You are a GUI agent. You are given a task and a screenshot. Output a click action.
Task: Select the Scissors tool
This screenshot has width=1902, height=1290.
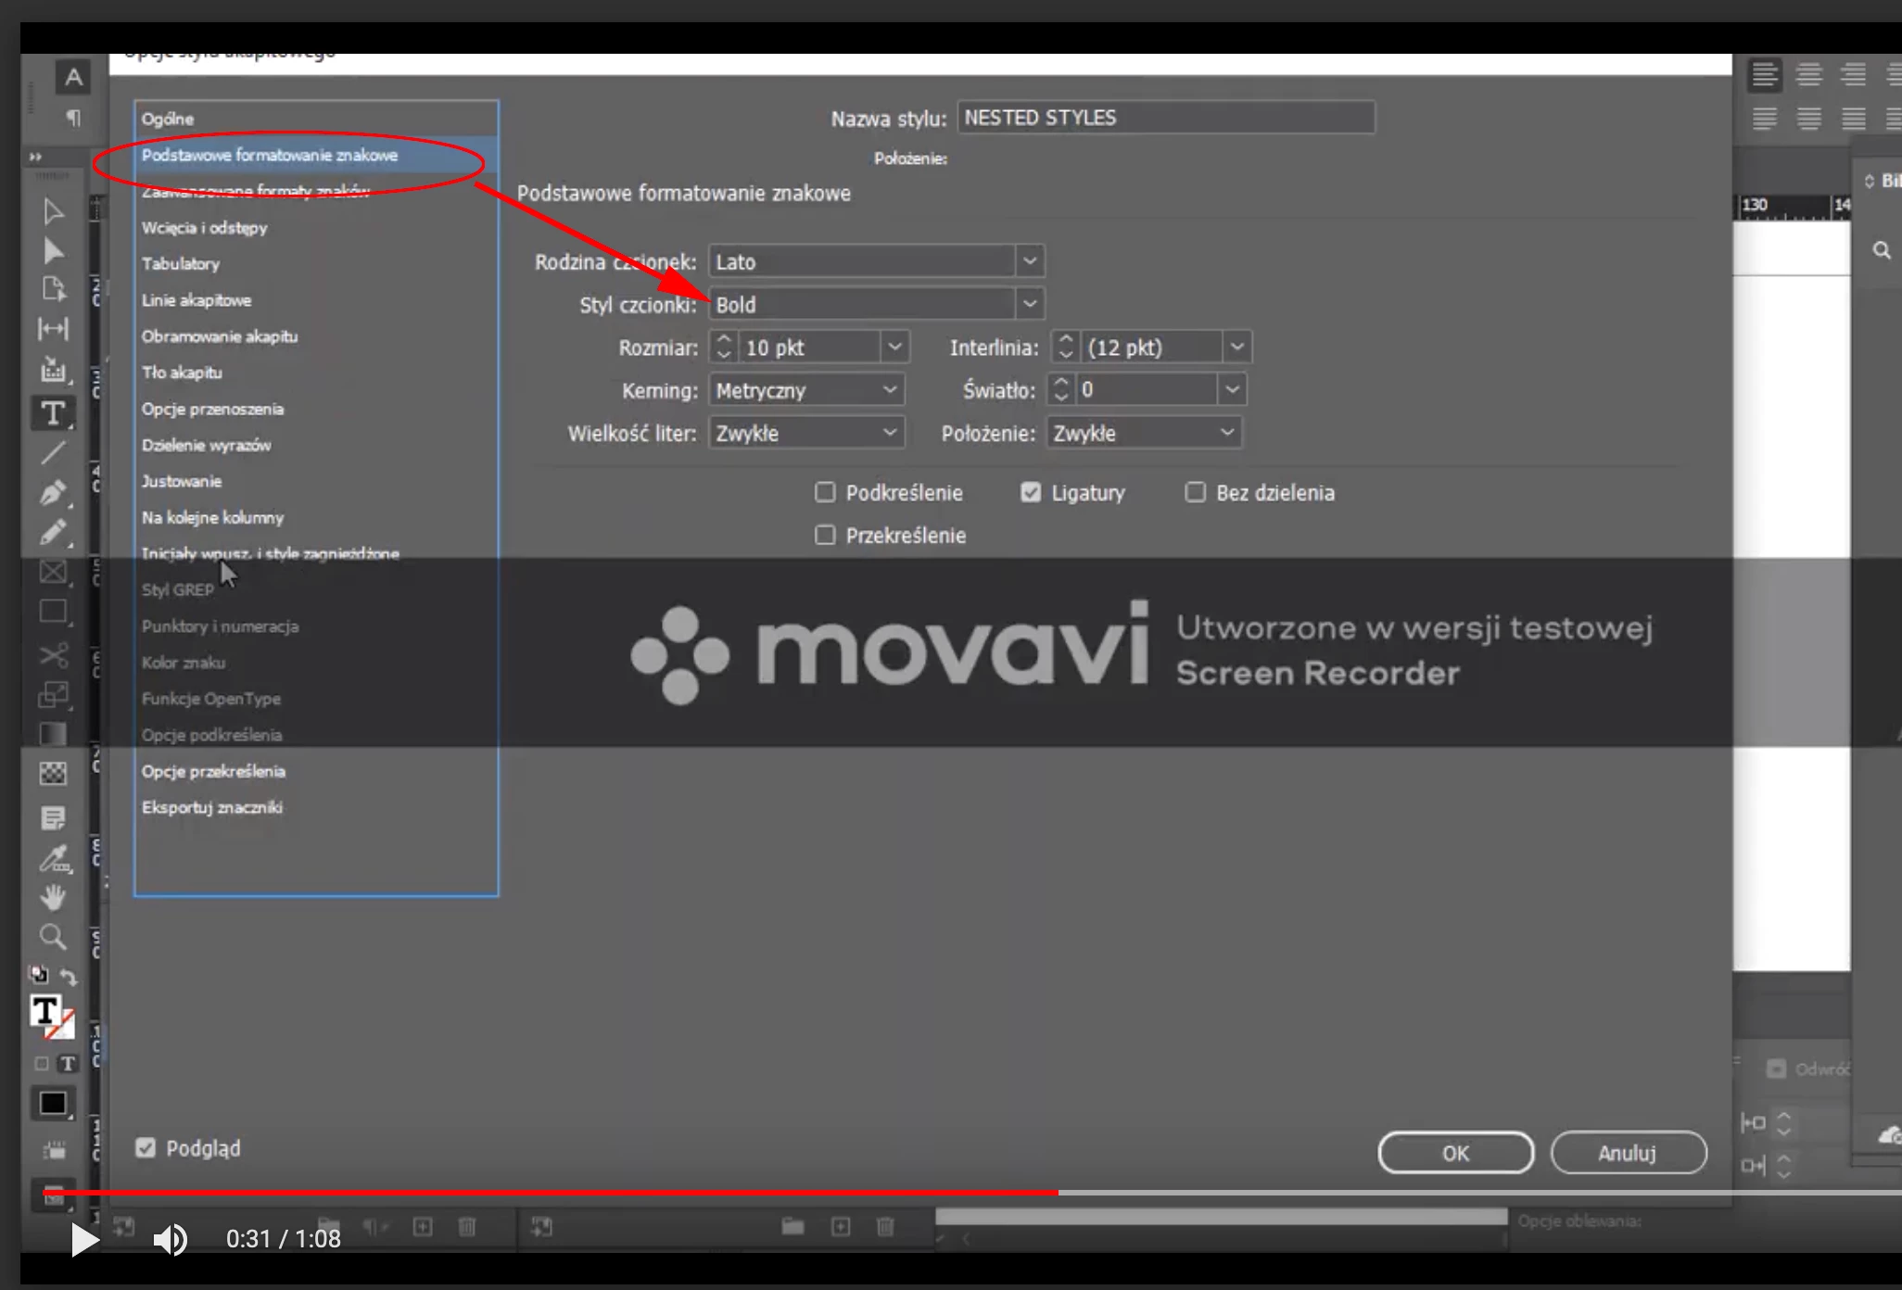53,655
